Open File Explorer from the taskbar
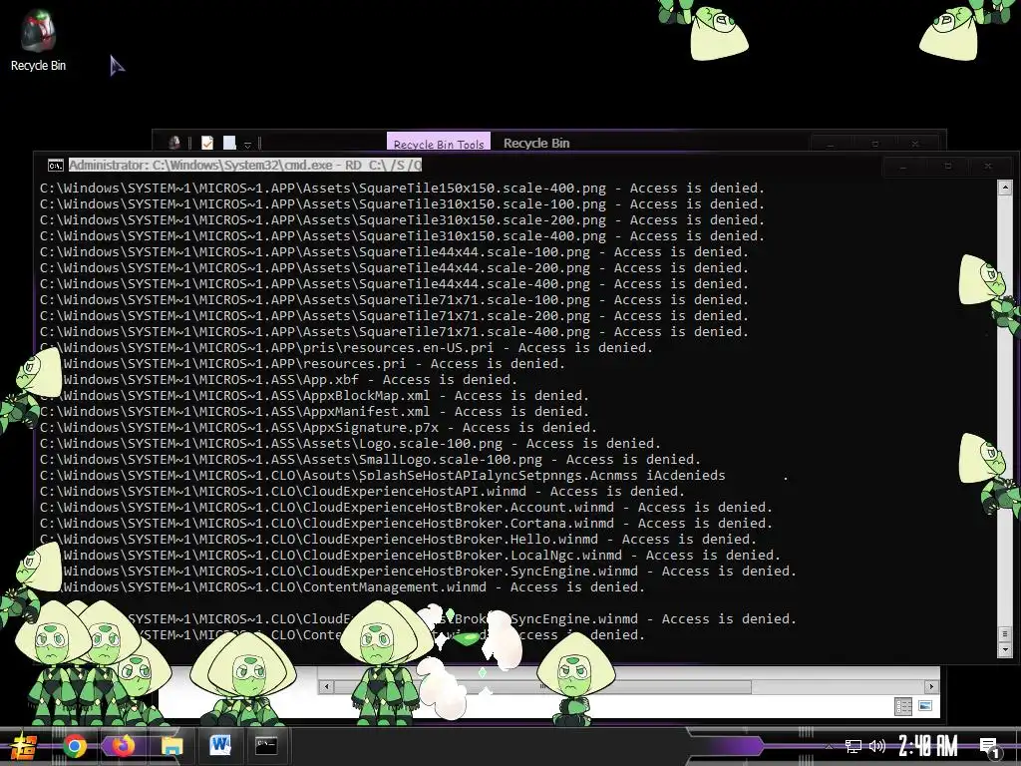The height and width of the screenshot is (766, 1021). (171, 746)
